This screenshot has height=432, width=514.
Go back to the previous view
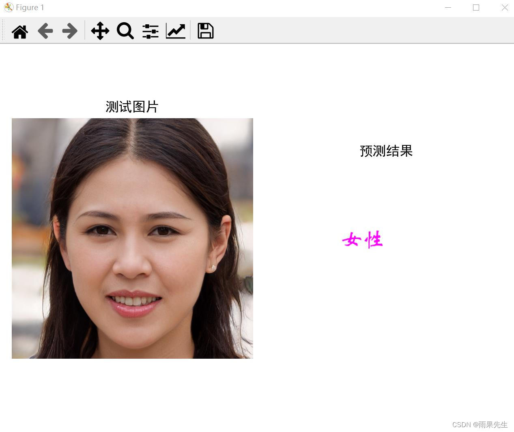tap(45, 31)
